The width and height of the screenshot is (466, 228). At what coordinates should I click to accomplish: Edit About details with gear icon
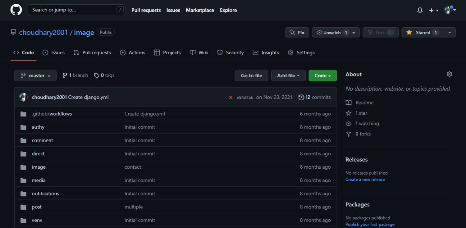tap(449, 74)
